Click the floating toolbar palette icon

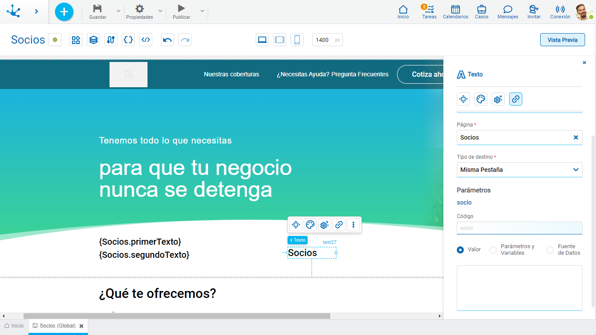[310, 225]
